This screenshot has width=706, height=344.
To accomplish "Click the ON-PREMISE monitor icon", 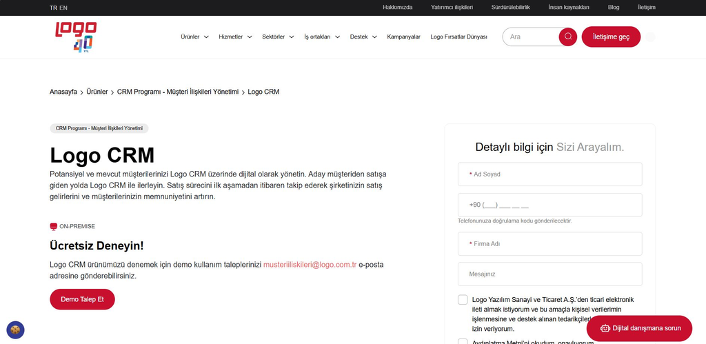I will tap(54, 227).
